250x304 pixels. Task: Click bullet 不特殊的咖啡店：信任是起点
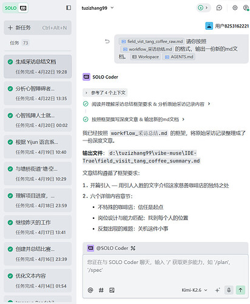[130, 207]
